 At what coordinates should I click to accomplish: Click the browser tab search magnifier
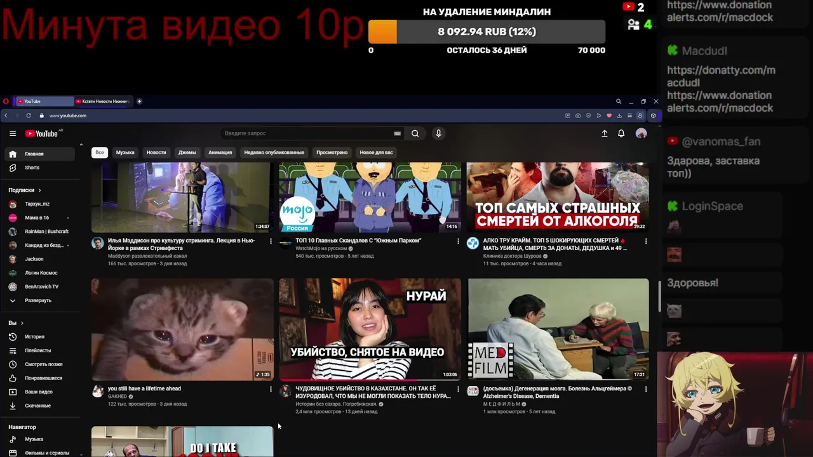click(x=618, y=102)
